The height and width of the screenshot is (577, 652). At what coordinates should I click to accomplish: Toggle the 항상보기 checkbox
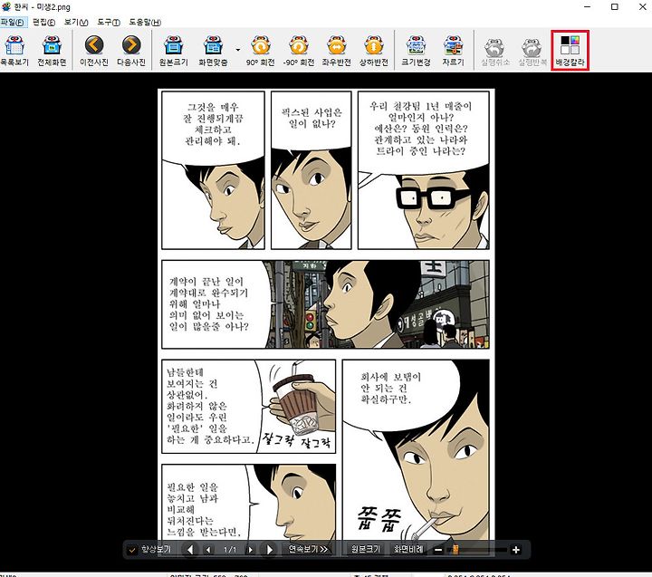click(132, 550)
